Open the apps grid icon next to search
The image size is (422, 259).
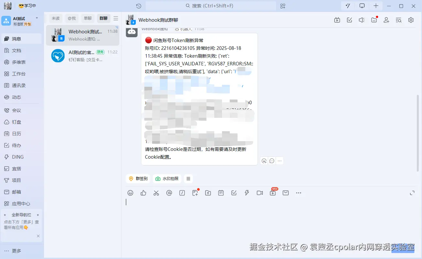(283, 6)
